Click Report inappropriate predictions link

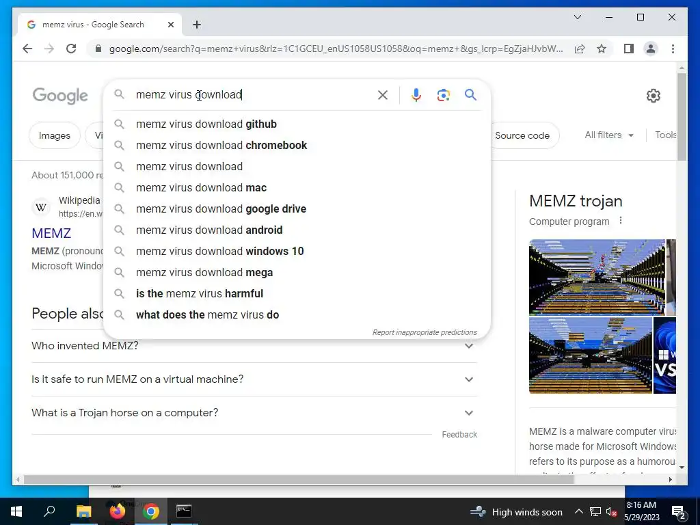click(x=425, y=332)
